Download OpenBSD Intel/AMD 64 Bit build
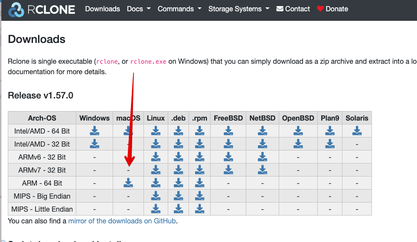Screen dimensions: 417x242 click(298, 131)
